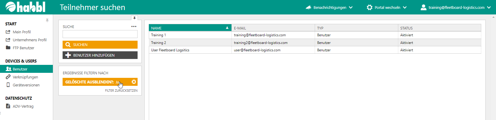Open the three-dot search options menu
496x120 pixels.
[134, 27]
